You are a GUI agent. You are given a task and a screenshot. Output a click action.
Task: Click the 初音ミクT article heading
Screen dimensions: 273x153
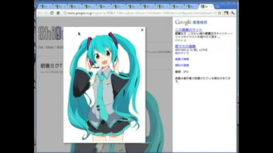51,66
